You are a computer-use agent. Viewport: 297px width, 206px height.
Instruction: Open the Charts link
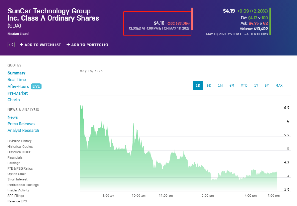click(x=13, y=100)
